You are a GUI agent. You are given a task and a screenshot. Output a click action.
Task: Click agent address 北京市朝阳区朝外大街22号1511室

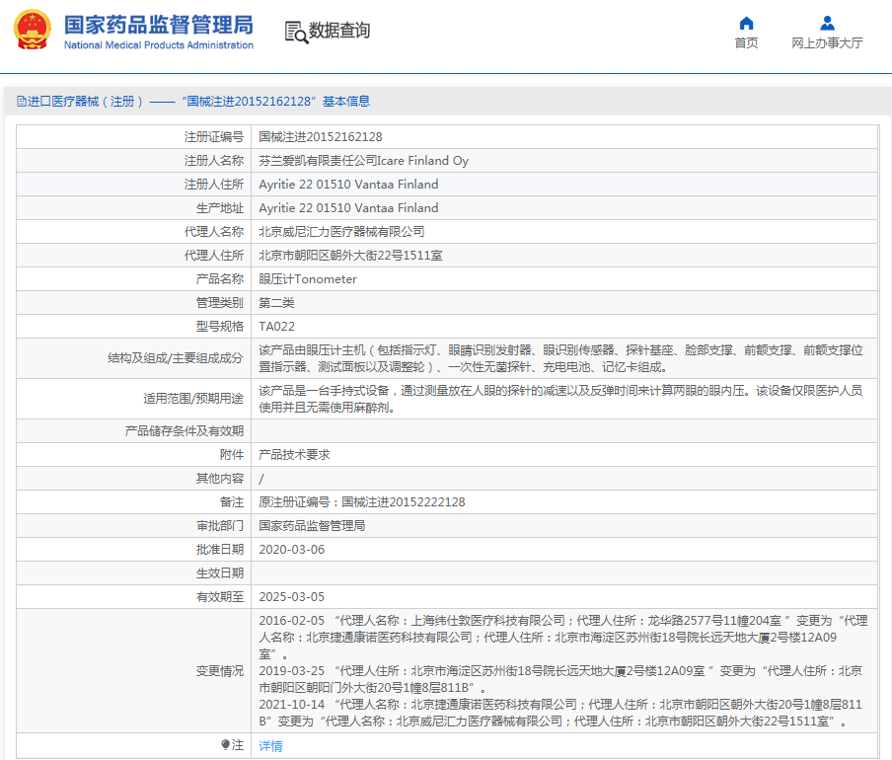(x=350, y=256)
